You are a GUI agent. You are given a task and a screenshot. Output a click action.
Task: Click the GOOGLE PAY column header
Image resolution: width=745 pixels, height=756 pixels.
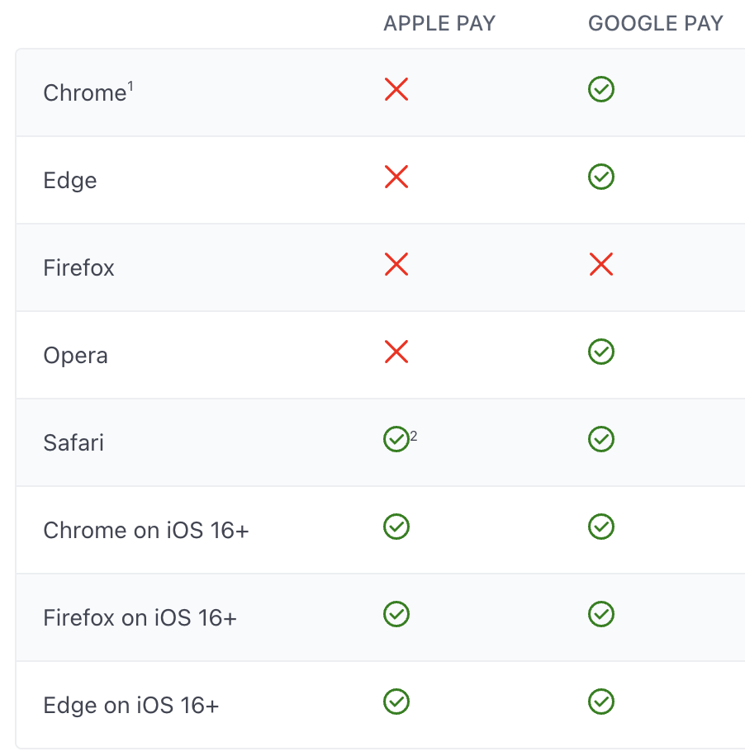pos(655,23)
